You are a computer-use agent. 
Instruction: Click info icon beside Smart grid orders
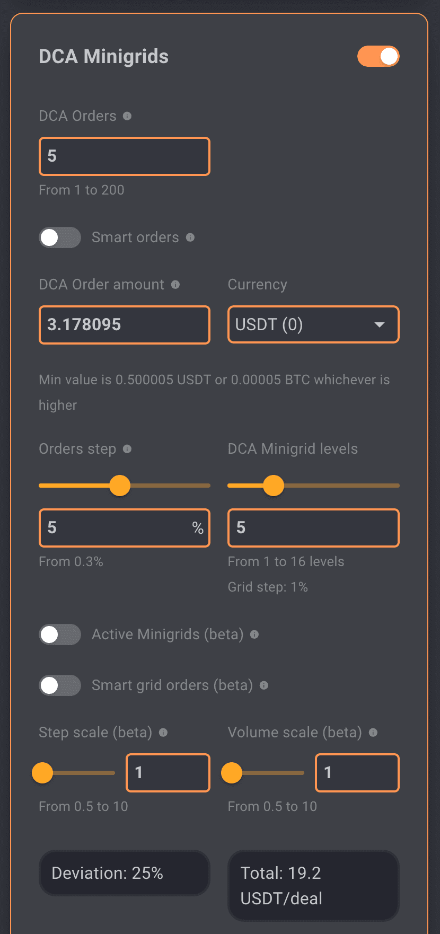coord(264,685)
